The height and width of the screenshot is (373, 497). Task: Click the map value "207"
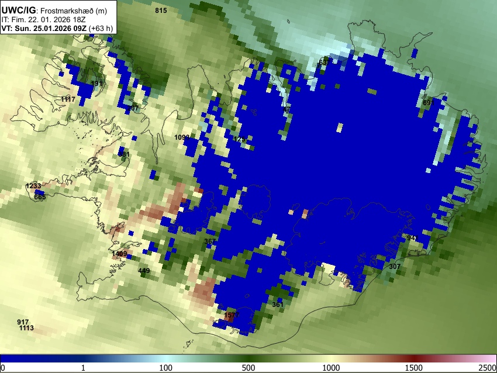[133, 108]
